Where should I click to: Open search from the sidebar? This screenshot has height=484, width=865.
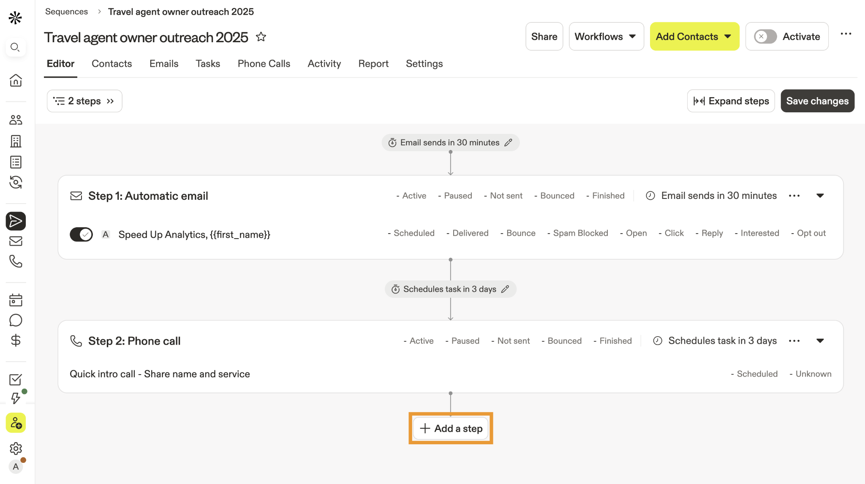coord(15,47)
